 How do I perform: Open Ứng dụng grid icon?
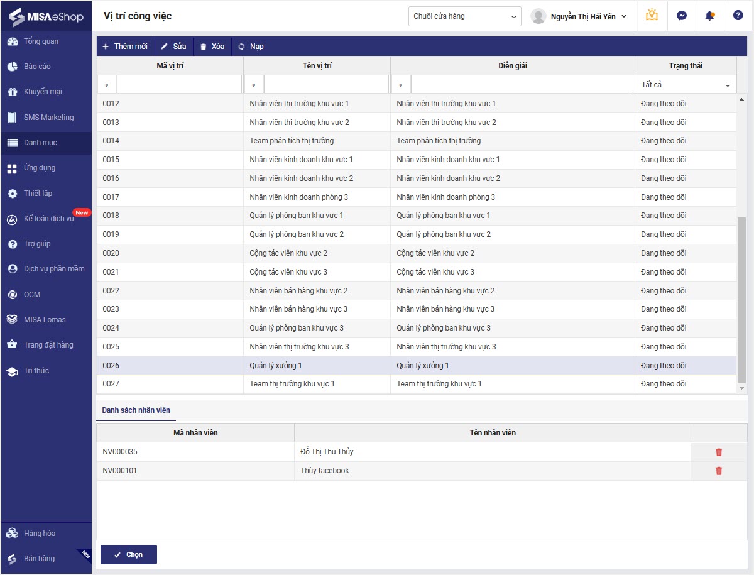tap(12, 168)
